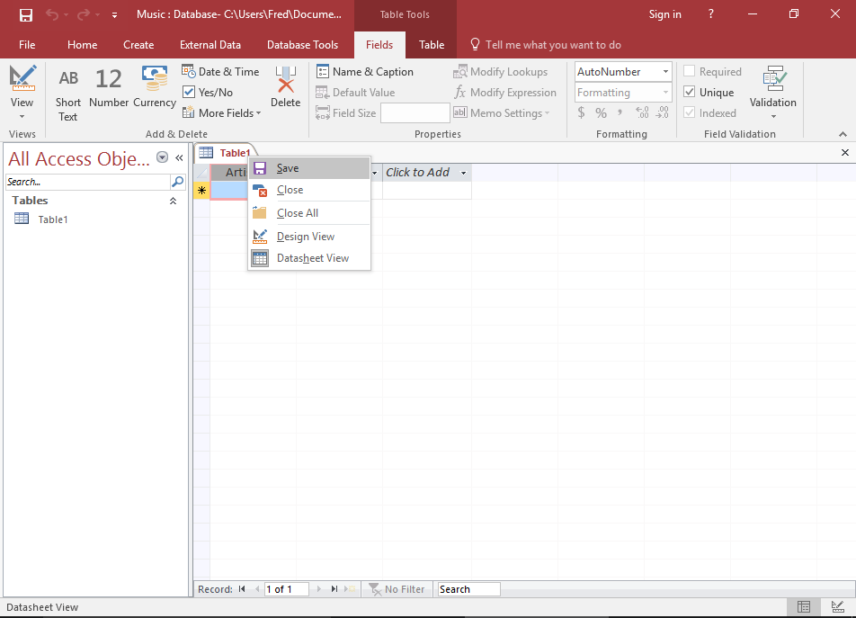Open the Database Tools tab
Viewport: 856px width, 618px height.
coord(302,45)
